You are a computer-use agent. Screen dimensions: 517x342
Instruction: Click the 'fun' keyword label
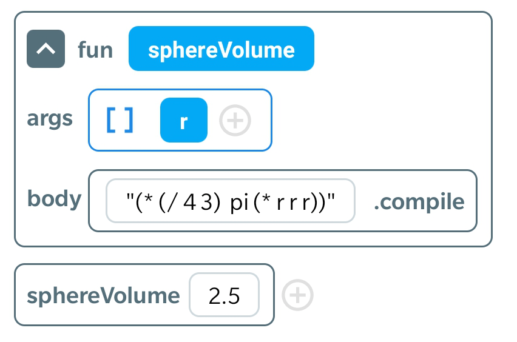[95, 49]
